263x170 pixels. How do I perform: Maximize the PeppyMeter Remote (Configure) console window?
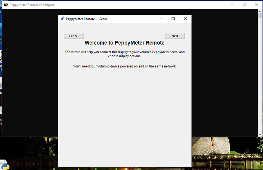coord(244,5)
